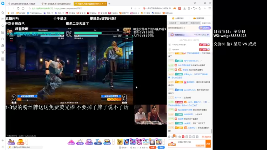Image resolution: width=267 pixels, height=150 pixels.
Task: Click the chat toolbar crown icon
Action: (x=180, y=137)
